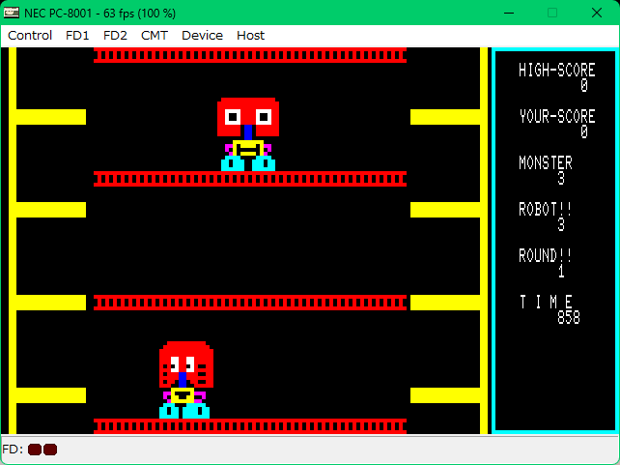Open the FD1 floppy drive menu

coord(77,35)
